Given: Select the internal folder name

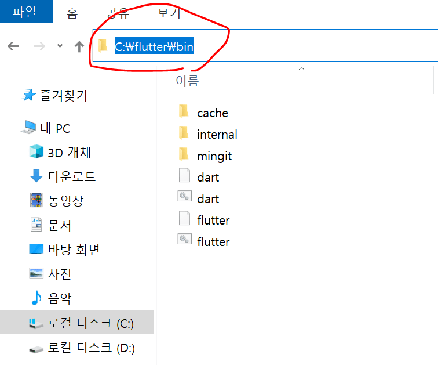Looking at the screenshot, I should point(217,135).
